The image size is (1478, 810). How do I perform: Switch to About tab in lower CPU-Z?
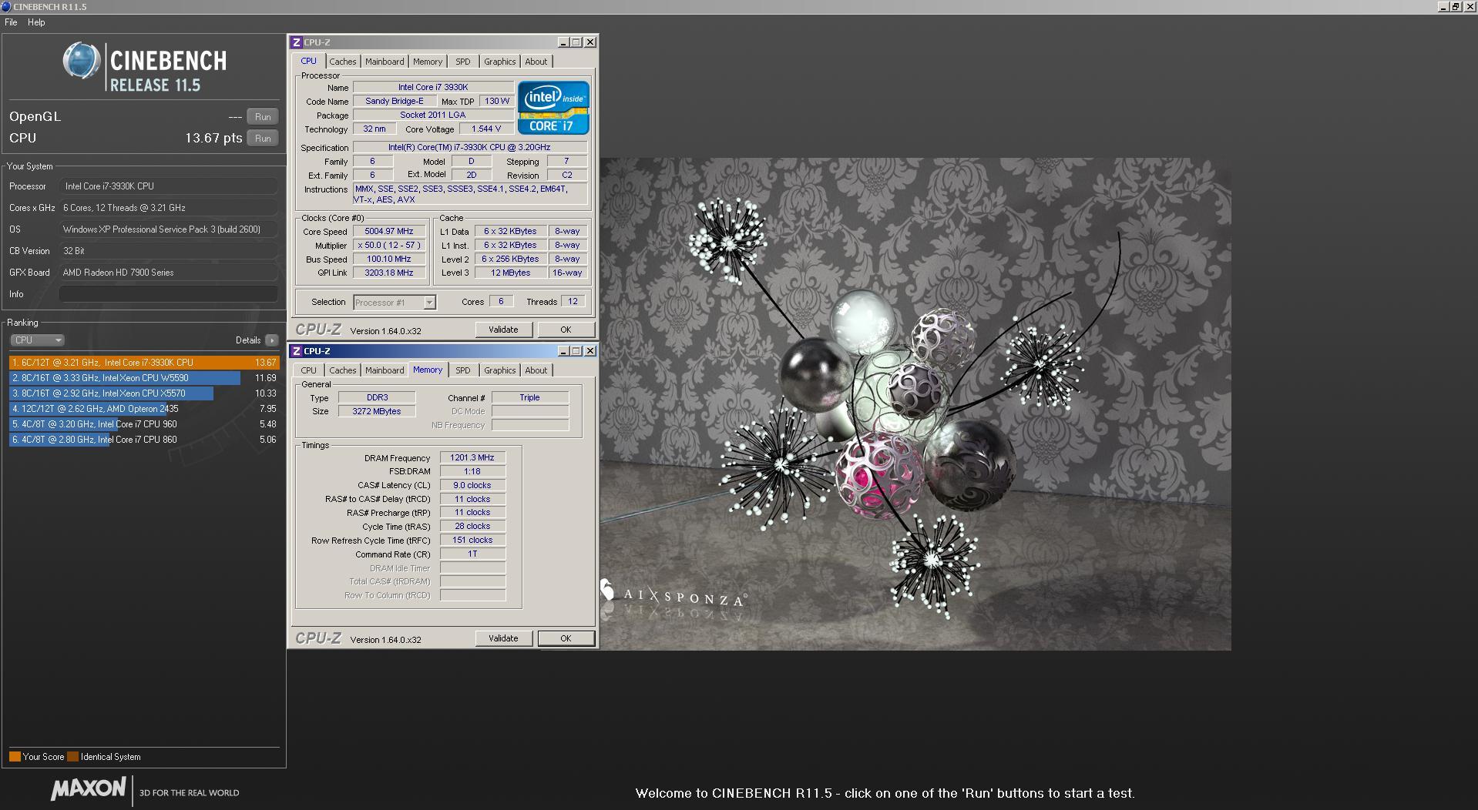coord(536,370)
